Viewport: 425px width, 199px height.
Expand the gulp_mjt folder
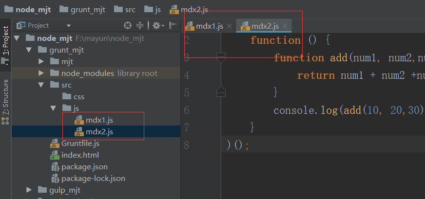click(29, 190)
